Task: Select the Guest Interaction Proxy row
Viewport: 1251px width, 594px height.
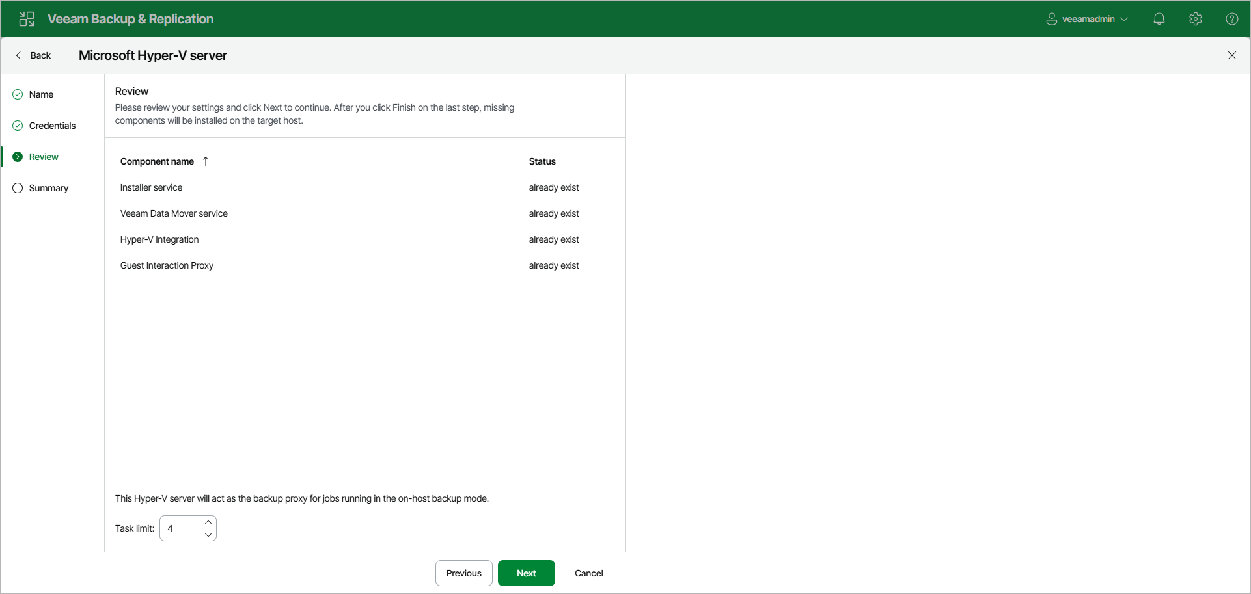Action: click(x=365, y=265)
